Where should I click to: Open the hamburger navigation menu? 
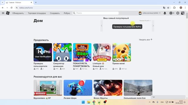tap(3, 13)
